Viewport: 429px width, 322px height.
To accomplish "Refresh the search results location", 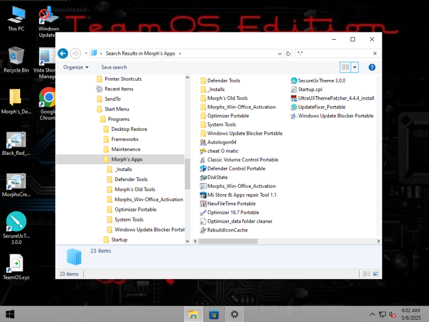I will (288, 54).
